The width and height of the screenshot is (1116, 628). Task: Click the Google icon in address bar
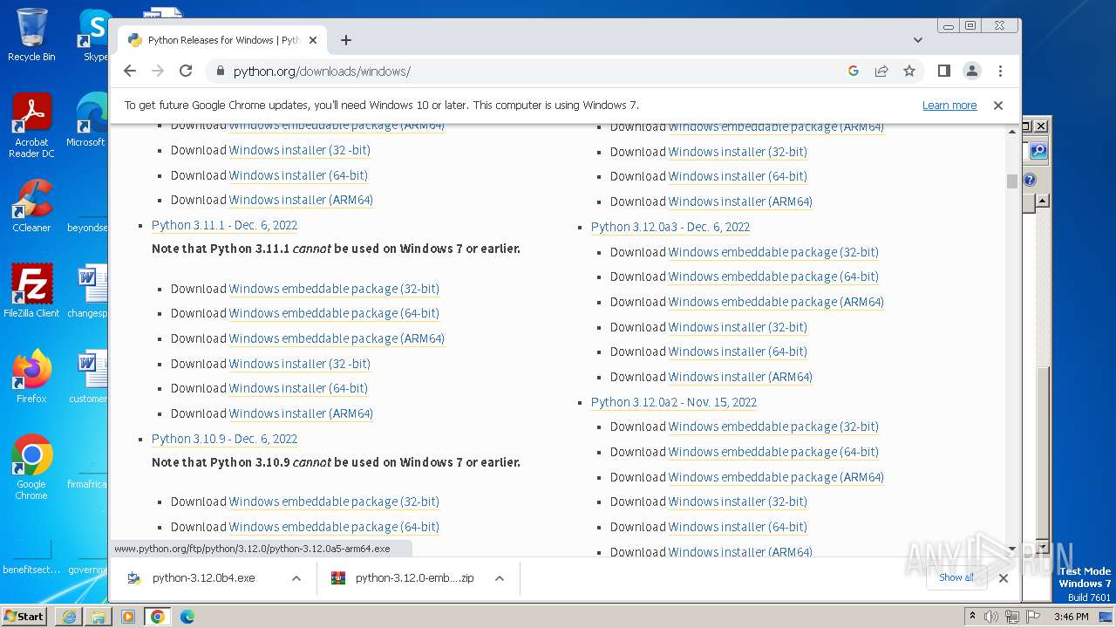[854, 72]
